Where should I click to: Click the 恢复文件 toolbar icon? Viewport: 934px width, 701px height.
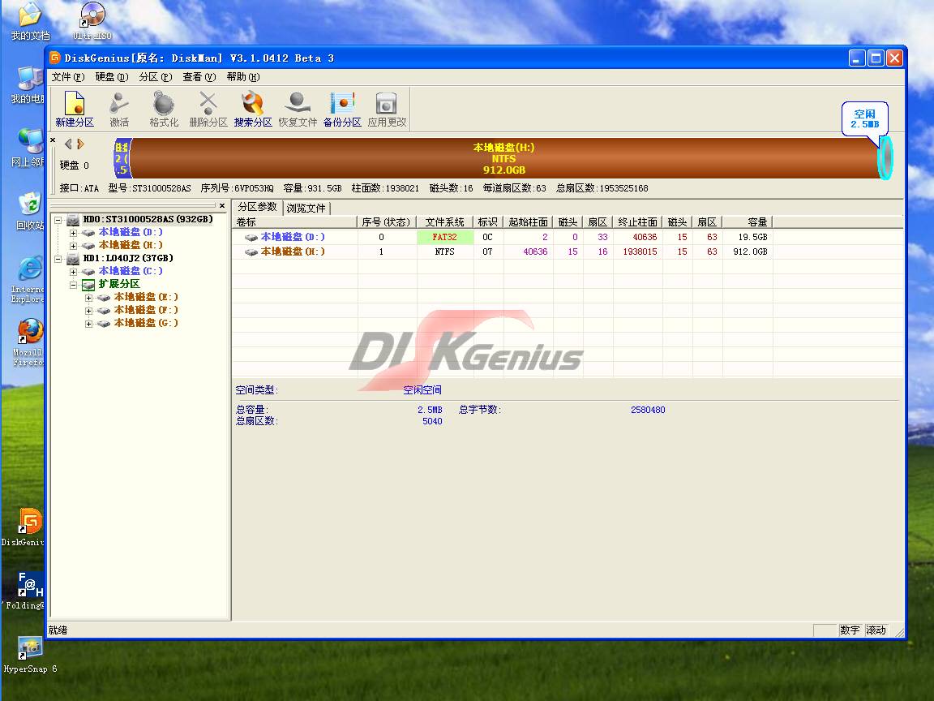(x=298, y=109)
